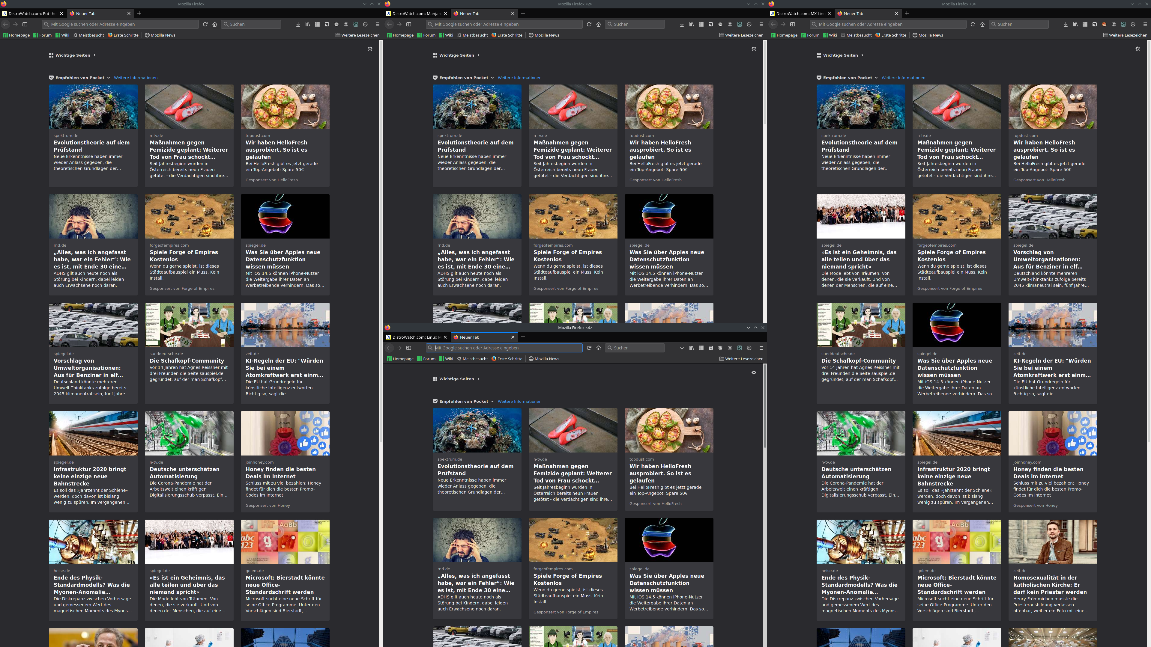1151x647 pixels.
Task: Click page scrollbar in Firefox <2> window
Action: (765, 83)
